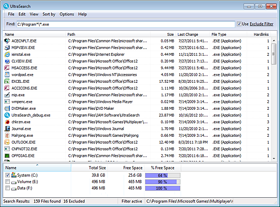Check the Volume (E:) drive checkbox
280x207 pixels.
7,181
